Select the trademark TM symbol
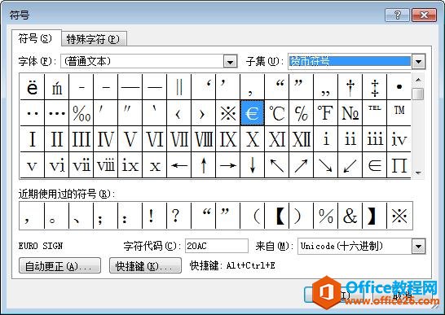Image resolution: width=445 pixels, height=315 pixels. tap(399, 113)
